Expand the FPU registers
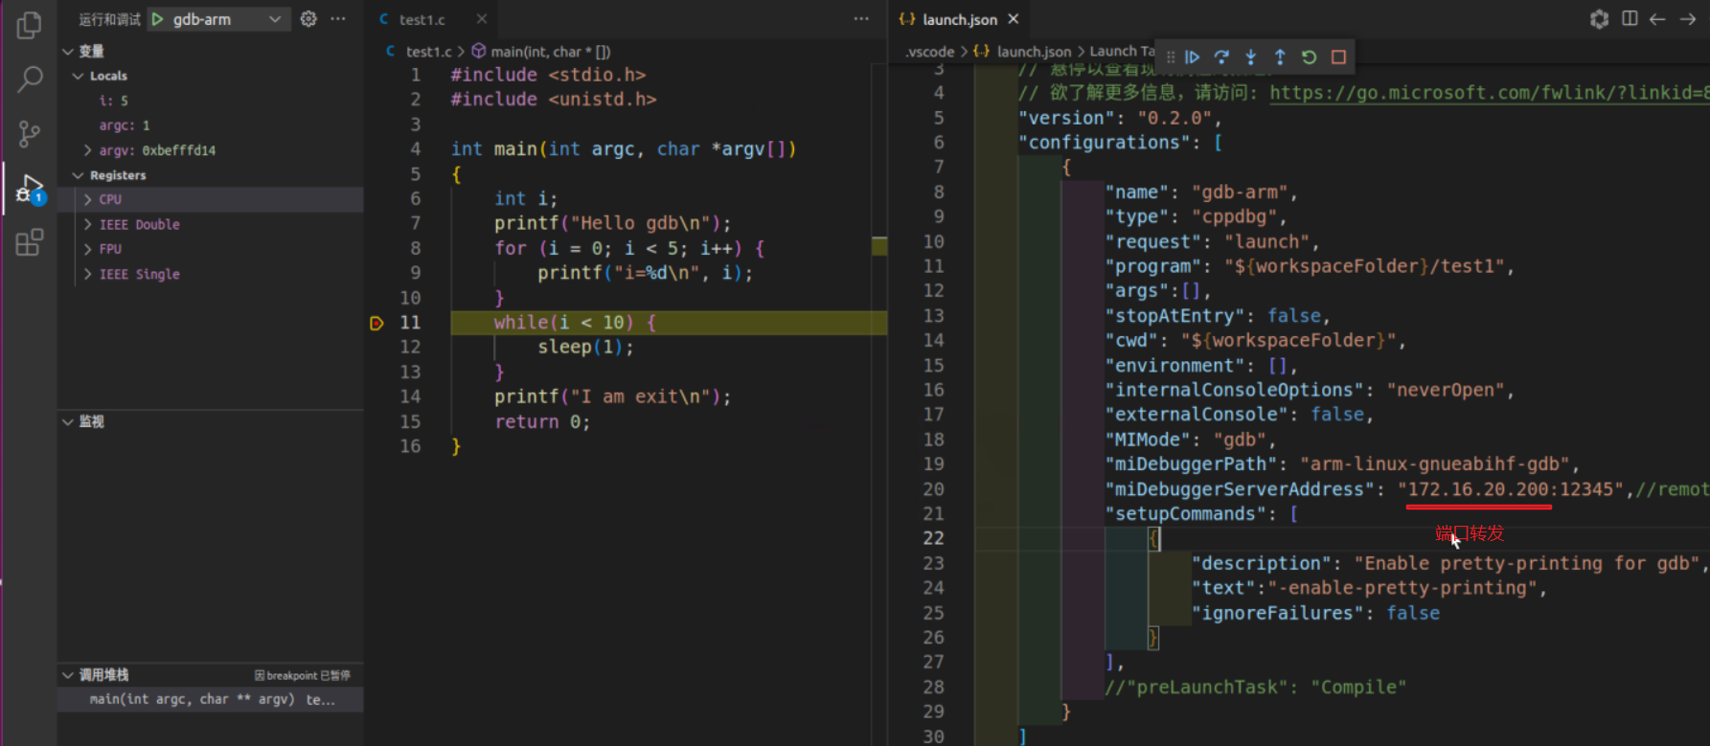The height and width of the screenshot is (746, 1710). (88, 249)
